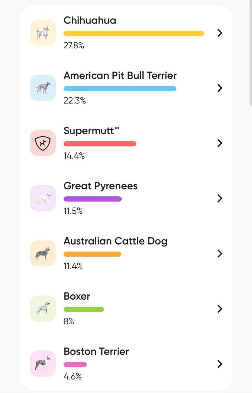Click the Chihuahua breed icon
Image resolution: width=252 pixels, height=393 pixels.
click(x=43, y=33)
